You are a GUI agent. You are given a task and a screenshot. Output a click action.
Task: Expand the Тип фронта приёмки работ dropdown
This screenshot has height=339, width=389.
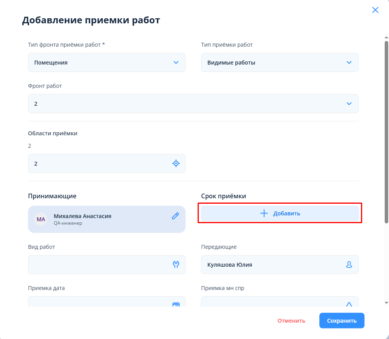(176, 63)
